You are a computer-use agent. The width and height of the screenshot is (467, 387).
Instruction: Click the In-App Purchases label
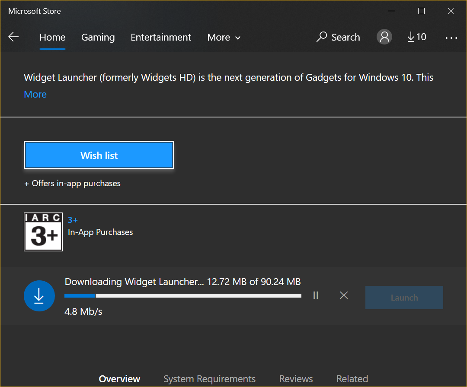point(100,232)
